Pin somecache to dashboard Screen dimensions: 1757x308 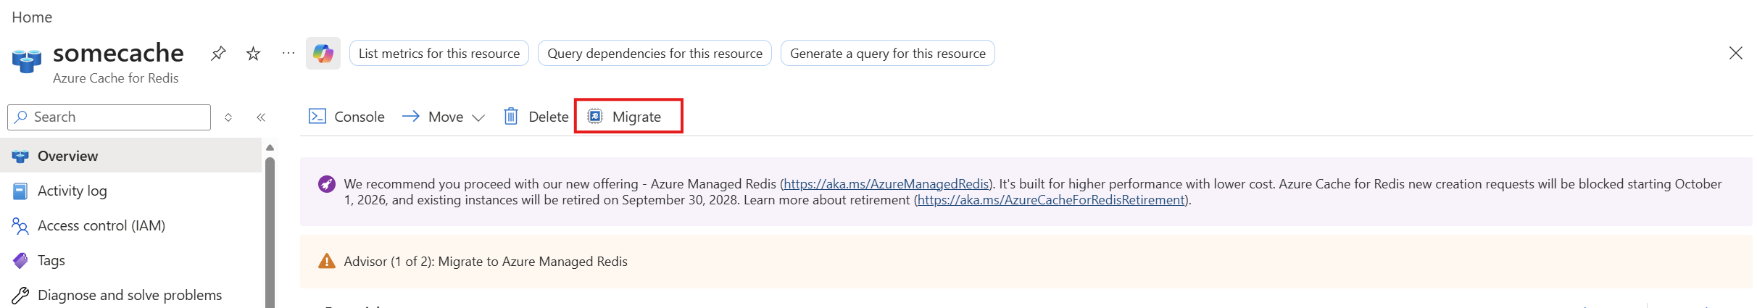(x=218, y=54)
